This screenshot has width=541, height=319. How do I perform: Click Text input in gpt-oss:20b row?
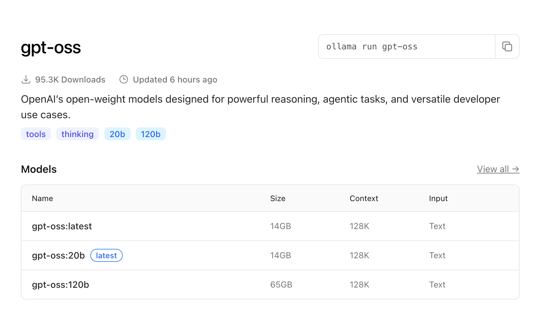tap(437, 255)
